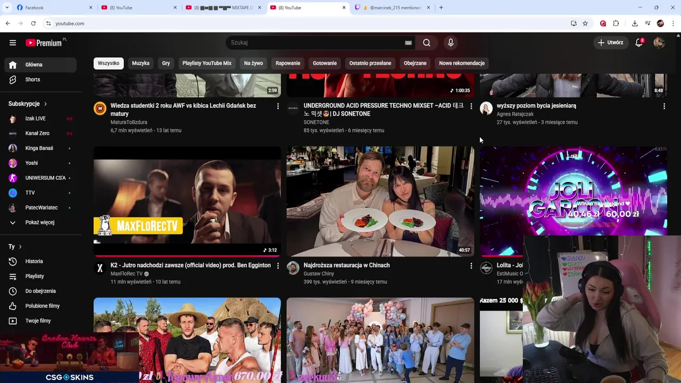This screenshot has height=383, width=681.
Task: Open izak LIVE subscription channel
Action: click(40, 119)
